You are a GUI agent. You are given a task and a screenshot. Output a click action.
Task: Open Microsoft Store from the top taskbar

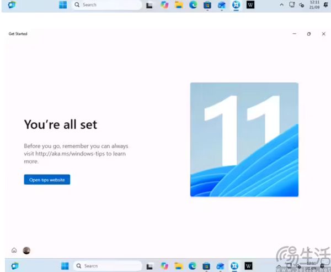[207, 5]
